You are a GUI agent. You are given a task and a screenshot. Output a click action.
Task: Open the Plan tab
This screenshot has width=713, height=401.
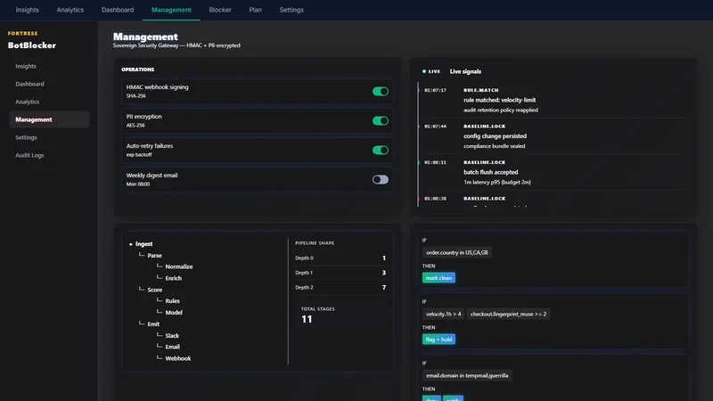pyautogui.click(x=255, y=10)
